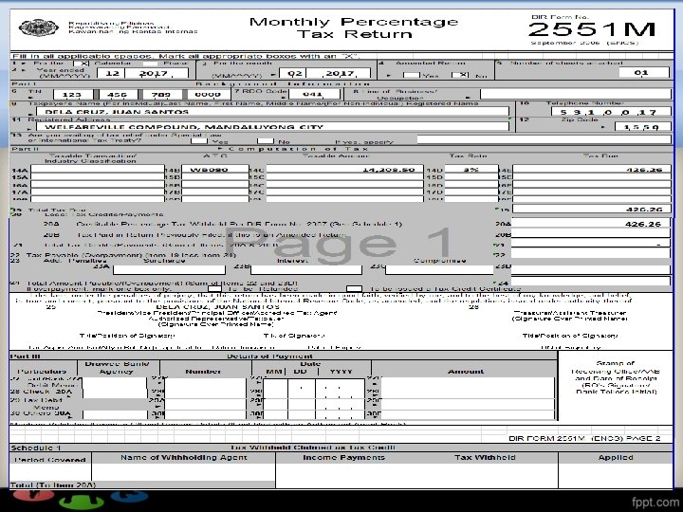This screenshot has width=683, height=512.
Task: Click TIN segment 123
Action: pos(73,94)
